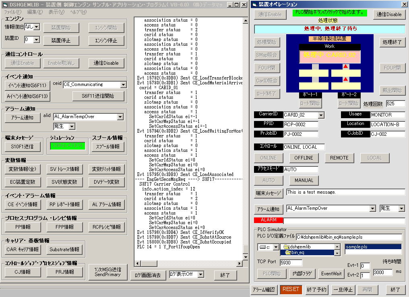The height and width of the screenshot is (297, 409).
Task: Open RP レポート情報
Action: pos(64,205)
